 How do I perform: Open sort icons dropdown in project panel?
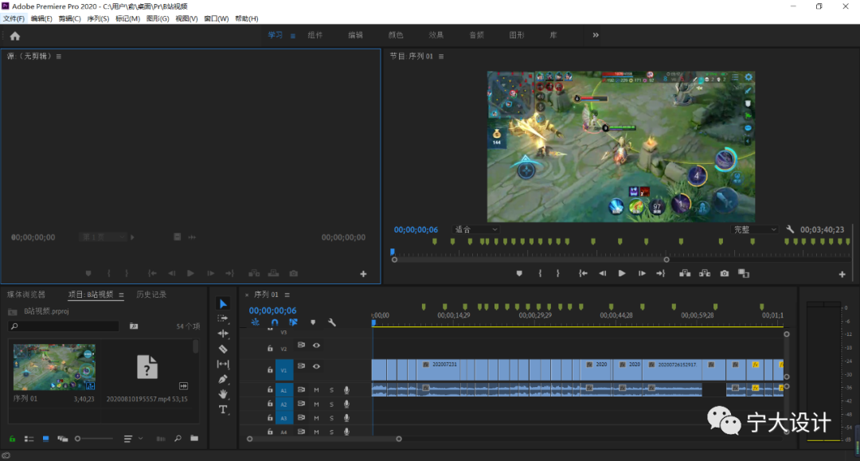[x=131, y=439]
